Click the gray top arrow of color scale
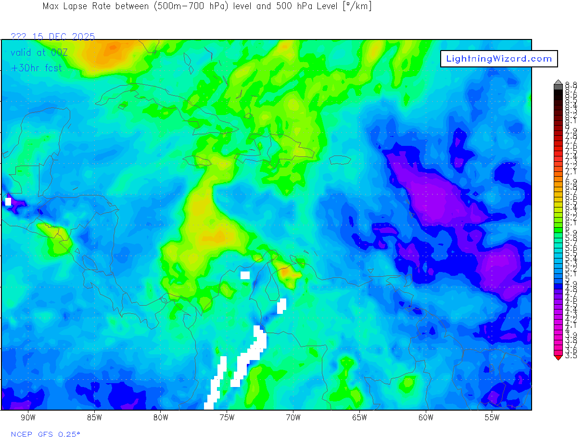 click(558, 82)
